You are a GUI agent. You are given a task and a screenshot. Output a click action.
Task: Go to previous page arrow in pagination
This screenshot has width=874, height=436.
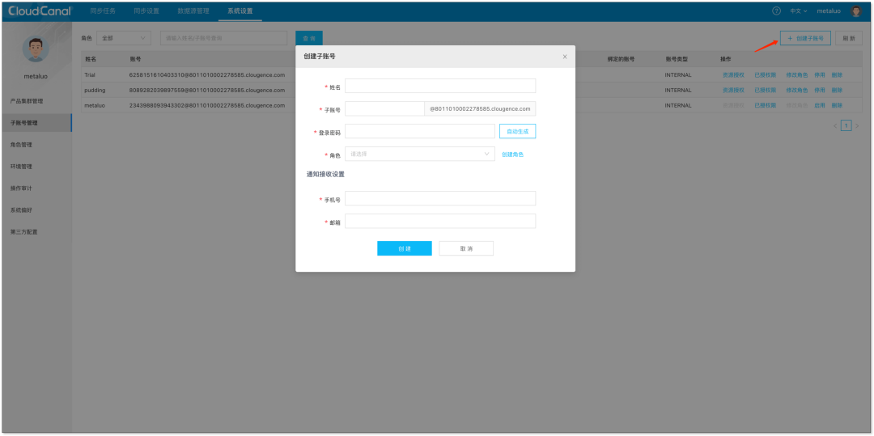(x=835, y=126)
